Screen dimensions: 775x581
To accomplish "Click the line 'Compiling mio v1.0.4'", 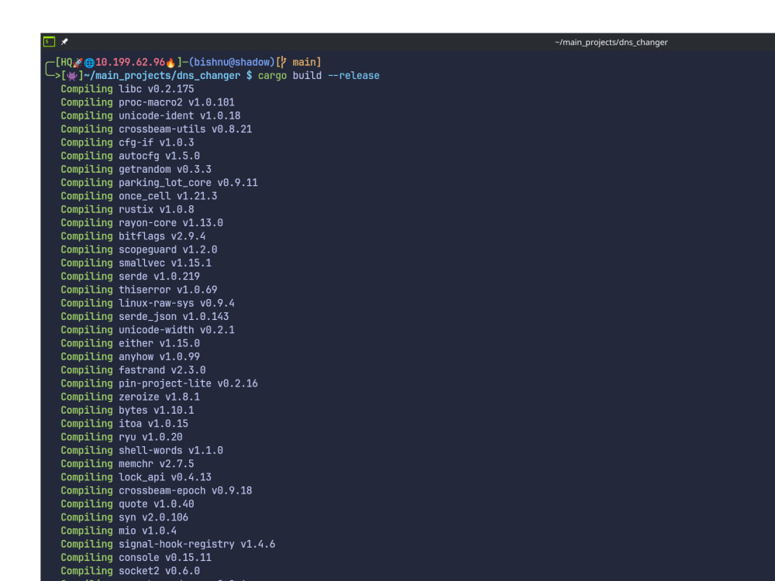I will (118, 530).
